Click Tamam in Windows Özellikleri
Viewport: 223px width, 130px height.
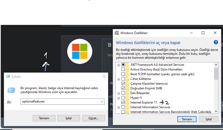(x=187, y=119)
